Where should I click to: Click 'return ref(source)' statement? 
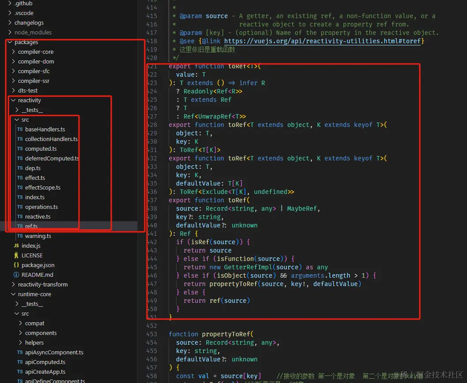tap(217, 300)
